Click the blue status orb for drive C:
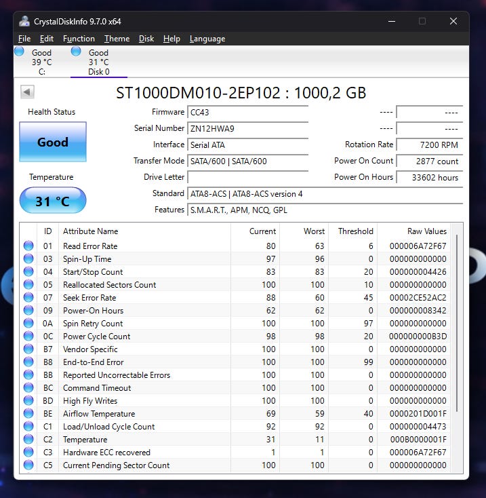Screen dimensions: 486x498 (19, 51)
